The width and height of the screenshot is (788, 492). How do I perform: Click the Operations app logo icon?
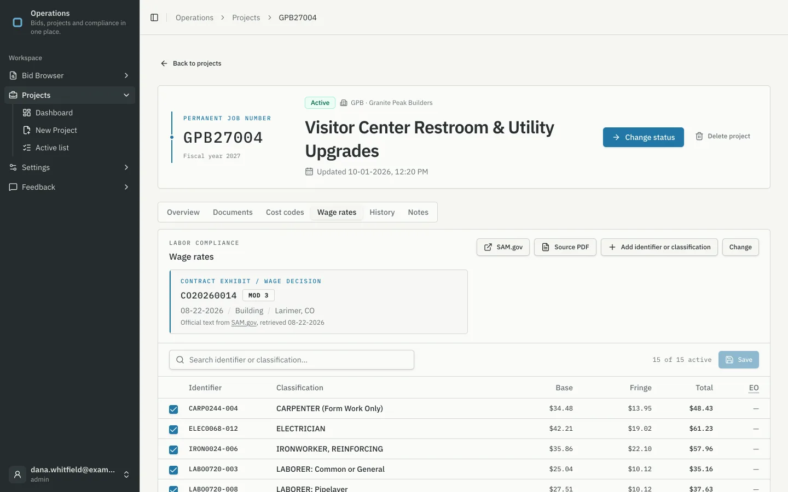[x=18, y=22]
